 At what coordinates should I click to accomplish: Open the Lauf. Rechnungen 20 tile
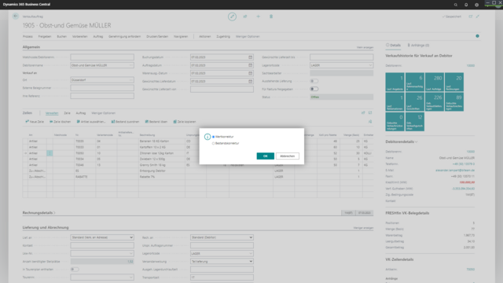click(454, 82)
